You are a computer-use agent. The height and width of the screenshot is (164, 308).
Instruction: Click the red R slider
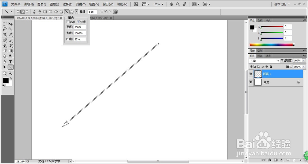click(272, 27)
